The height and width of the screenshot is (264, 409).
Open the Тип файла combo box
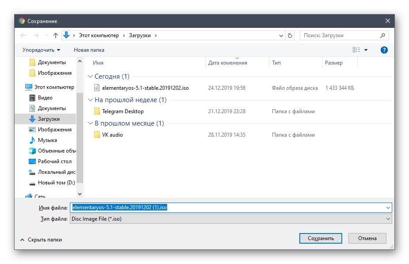point(231,219)
